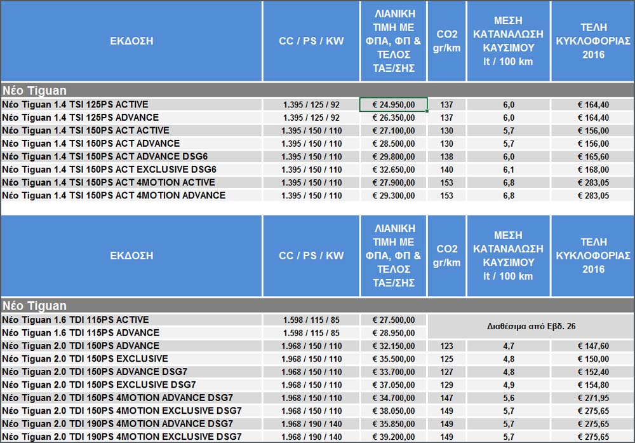Select road tax cell € 168,00

click(x=592, y=170)
